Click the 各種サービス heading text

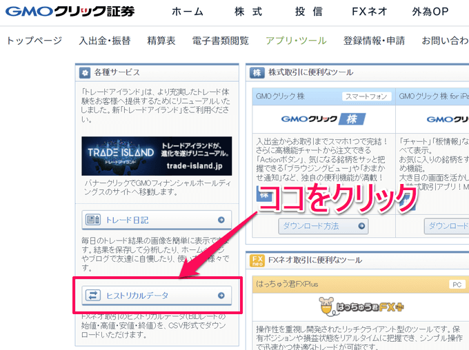[117, 72]
